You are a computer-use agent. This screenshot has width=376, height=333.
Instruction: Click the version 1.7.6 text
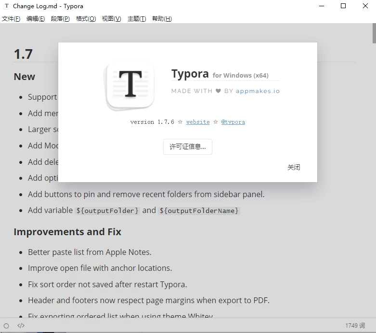(152, 122)
